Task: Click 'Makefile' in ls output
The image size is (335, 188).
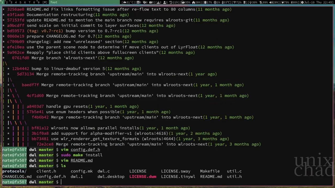Action: (x=210, y=171)
